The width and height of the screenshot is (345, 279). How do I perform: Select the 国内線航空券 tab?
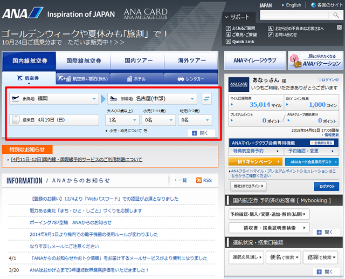[x=29, y=61]
